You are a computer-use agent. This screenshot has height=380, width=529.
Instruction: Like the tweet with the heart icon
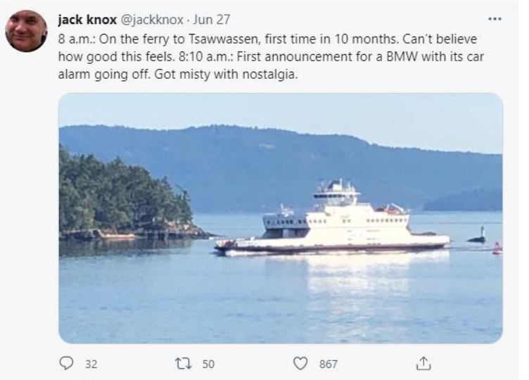[302, 363]
